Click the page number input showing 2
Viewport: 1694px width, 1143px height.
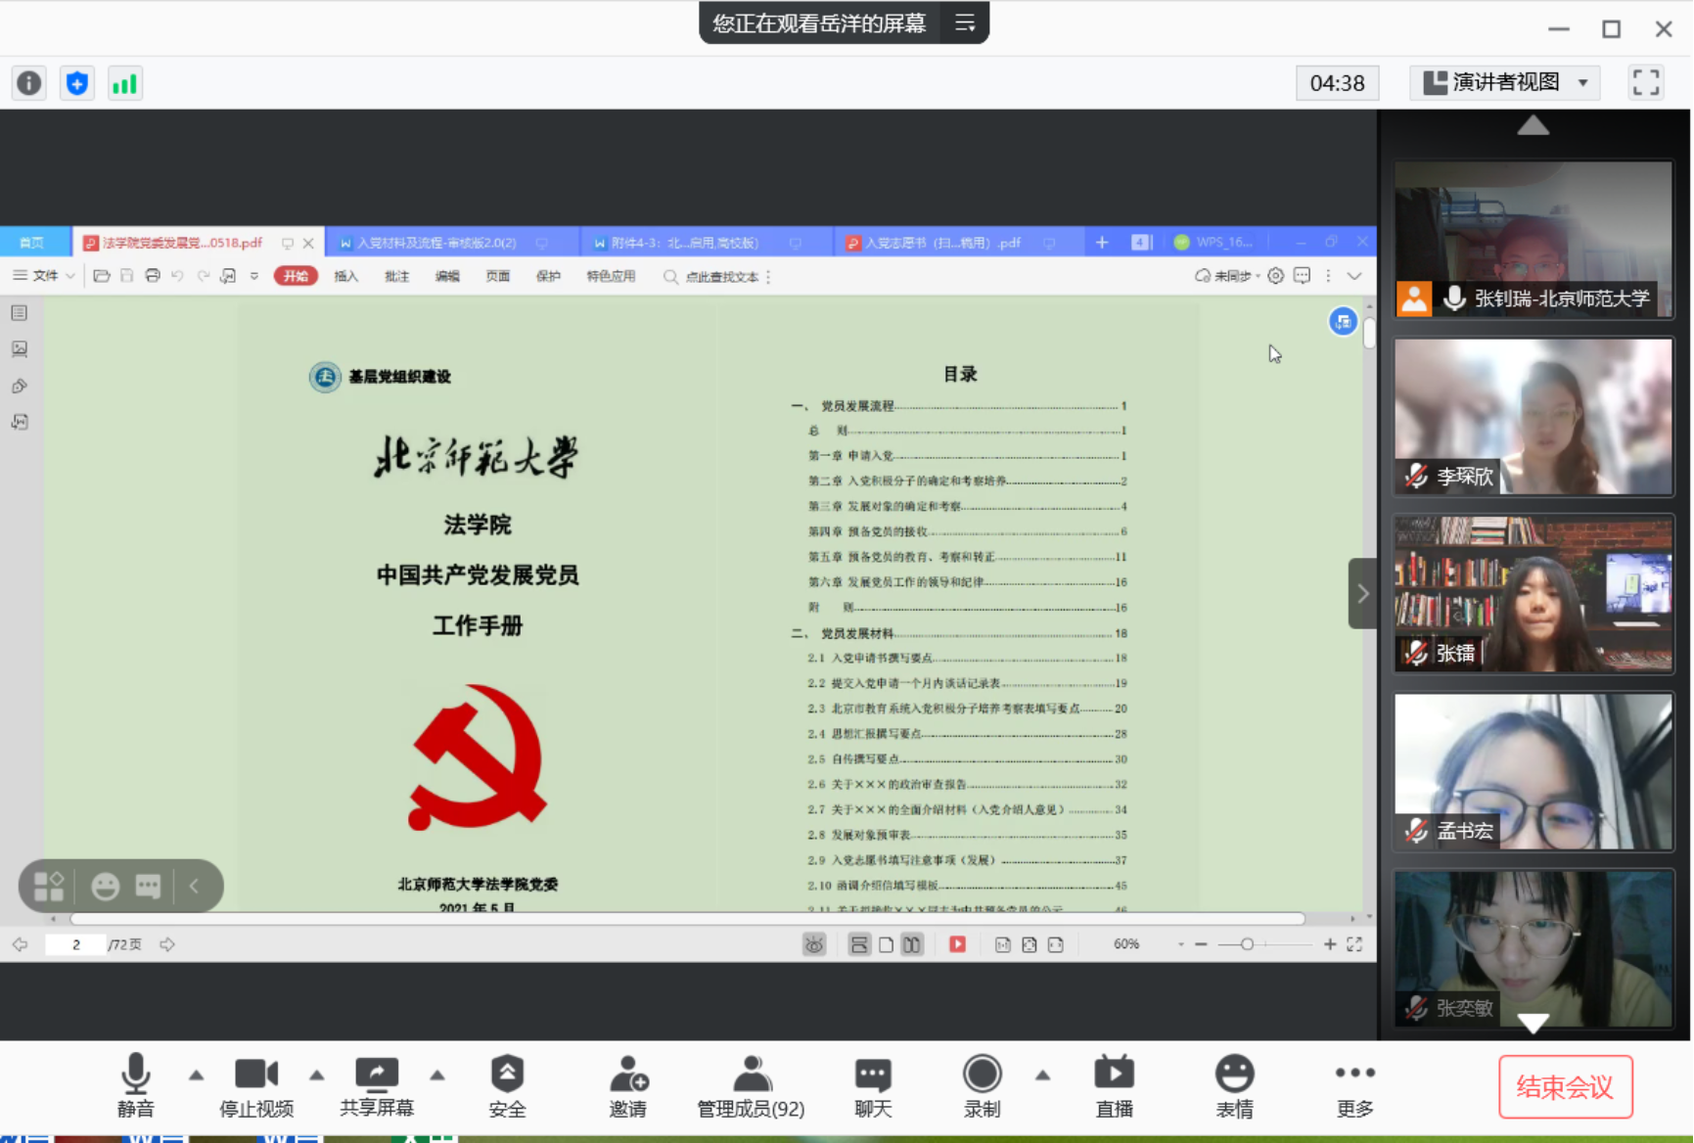(x=75, y=944)
